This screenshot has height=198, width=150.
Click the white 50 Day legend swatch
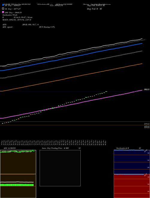[x=3, y=9]
